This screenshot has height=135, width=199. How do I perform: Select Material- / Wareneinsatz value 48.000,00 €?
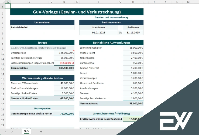(x=64, y=83)
